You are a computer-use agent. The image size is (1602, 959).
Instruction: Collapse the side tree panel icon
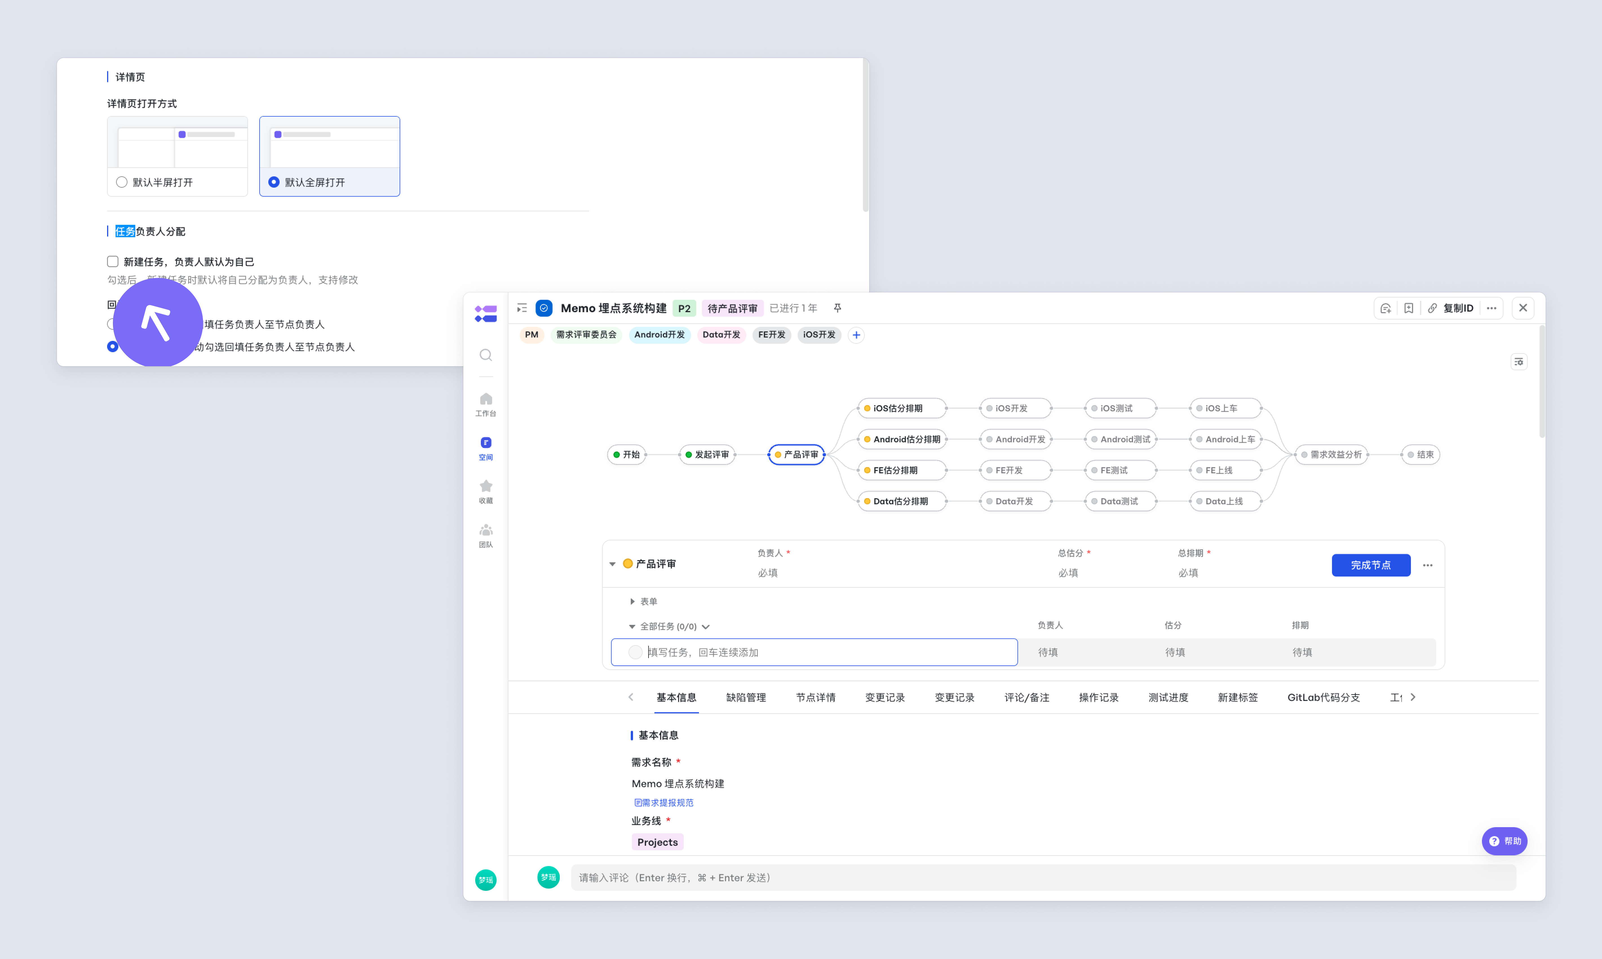tap(522, 308)
